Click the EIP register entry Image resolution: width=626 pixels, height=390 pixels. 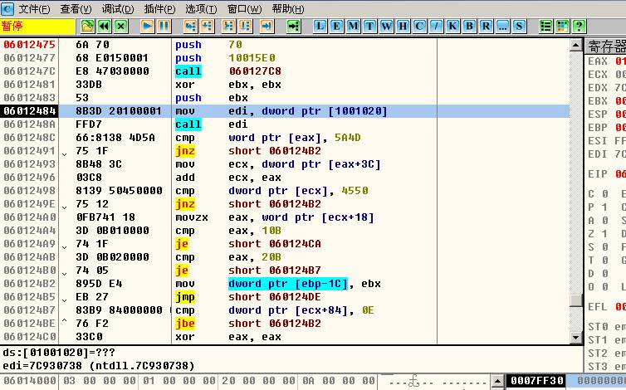606,174
